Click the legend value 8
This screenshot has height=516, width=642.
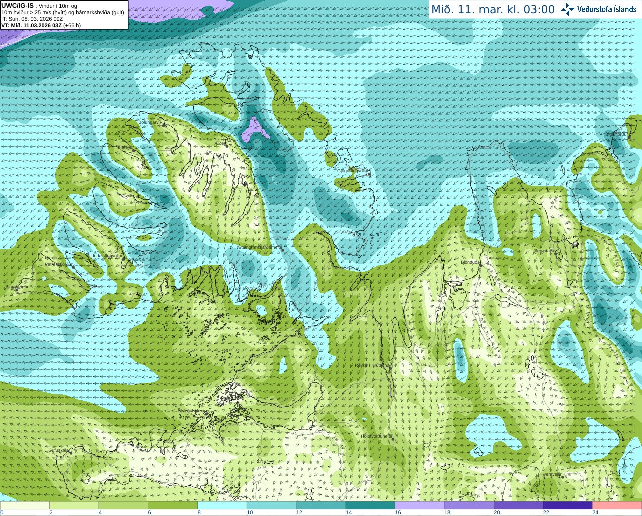pos(199,512)
